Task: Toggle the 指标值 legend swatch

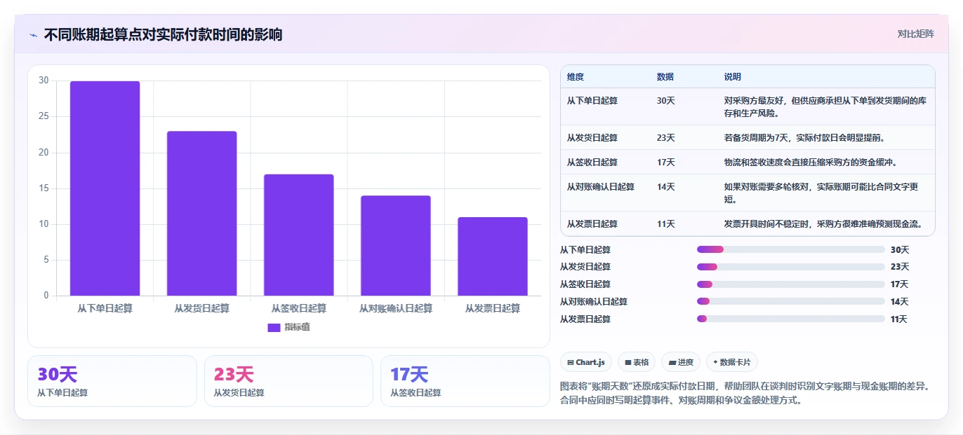Action: tap(274, 327)
